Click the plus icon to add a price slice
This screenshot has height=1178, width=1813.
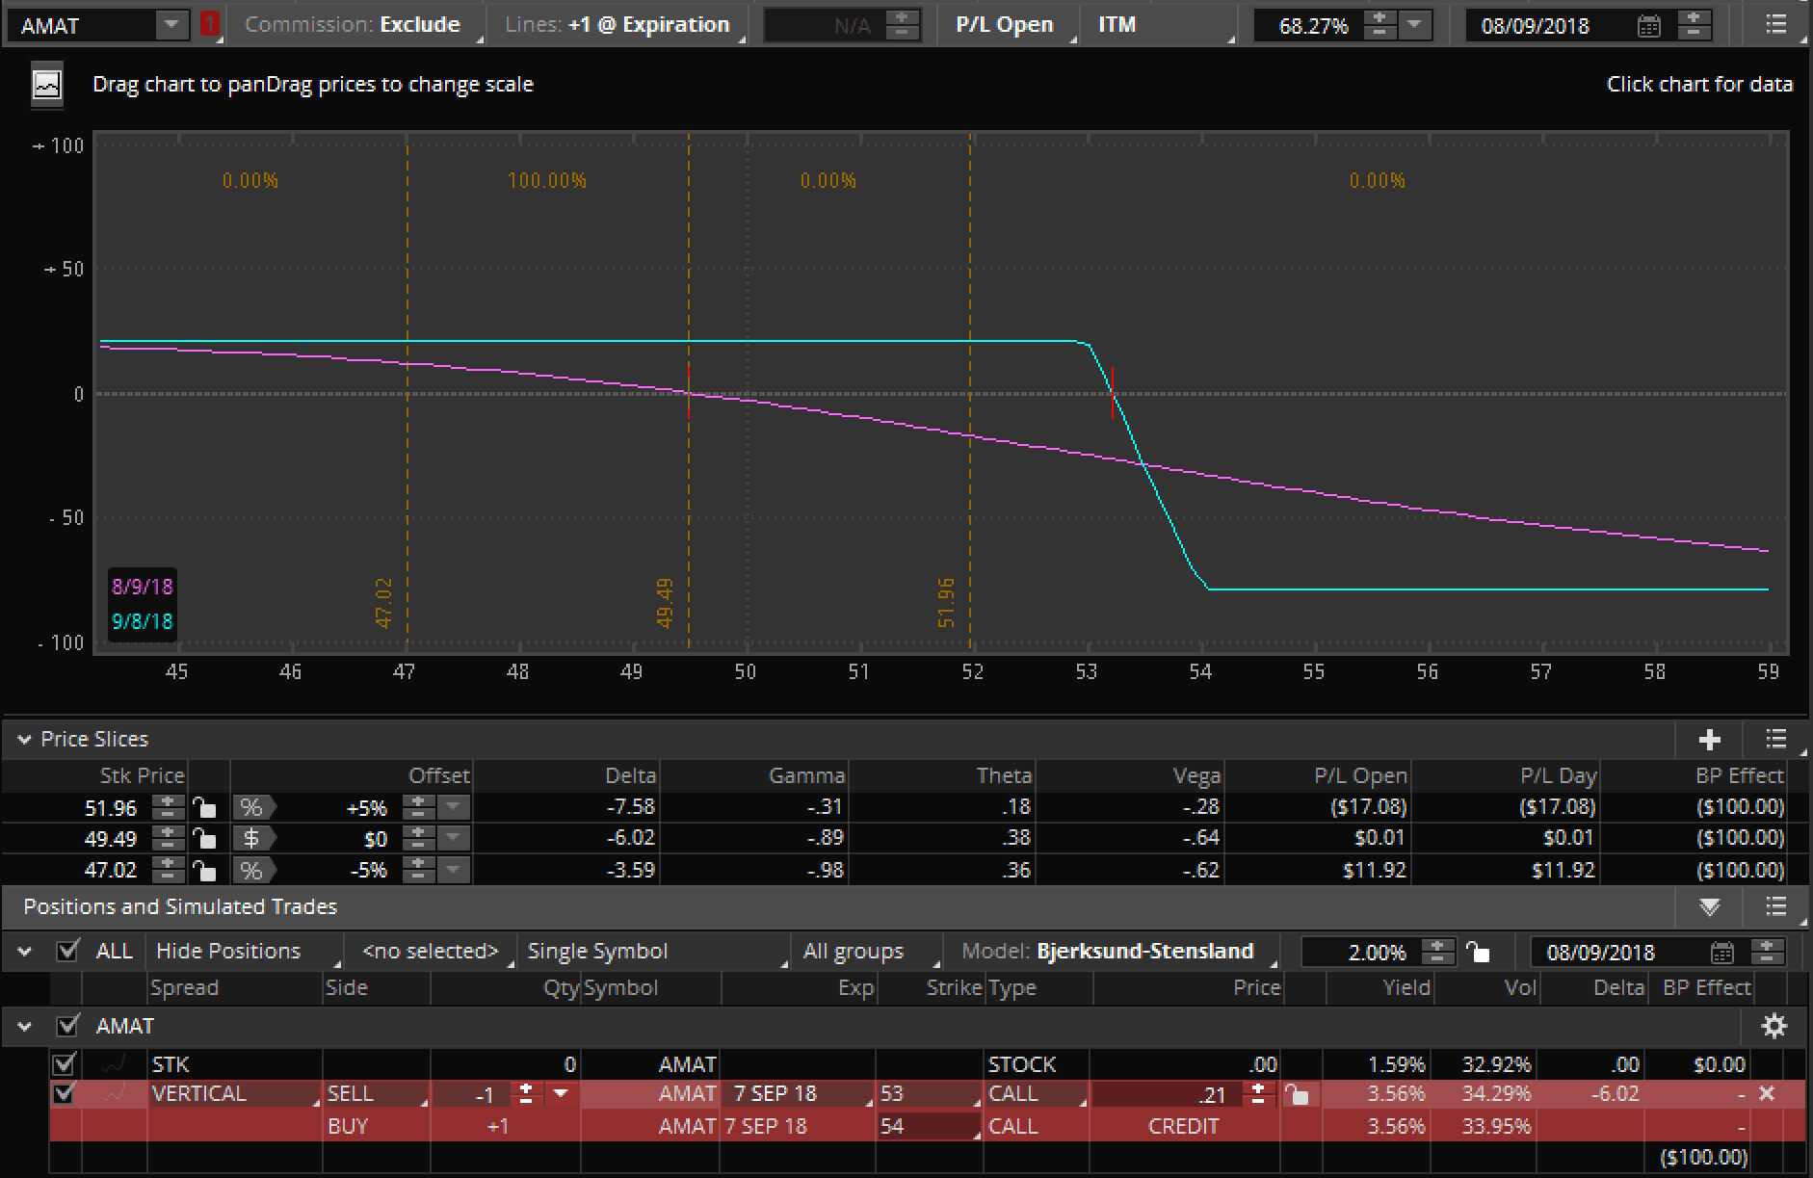[x=1709, y=740]
